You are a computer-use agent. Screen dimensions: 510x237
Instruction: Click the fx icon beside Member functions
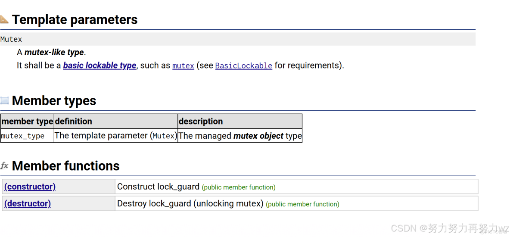(5, 166)
